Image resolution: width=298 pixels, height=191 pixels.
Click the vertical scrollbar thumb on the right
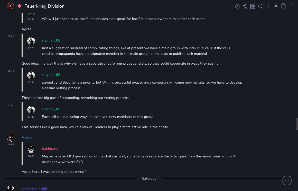point(297,123)
